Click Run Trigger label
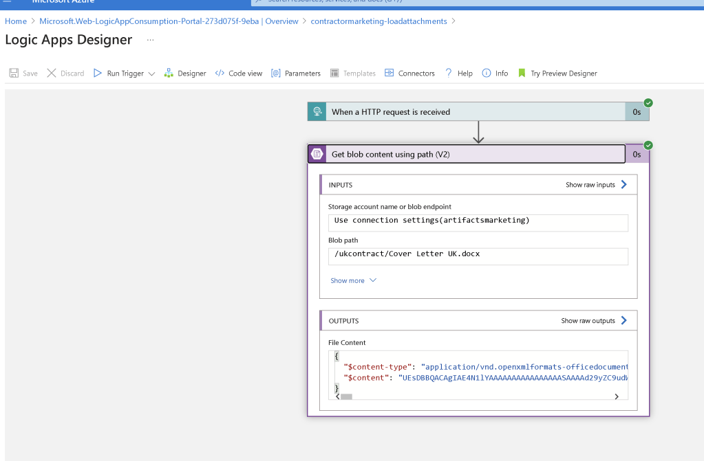The height and width of the screenshot is (461, 704). (125, 74)
